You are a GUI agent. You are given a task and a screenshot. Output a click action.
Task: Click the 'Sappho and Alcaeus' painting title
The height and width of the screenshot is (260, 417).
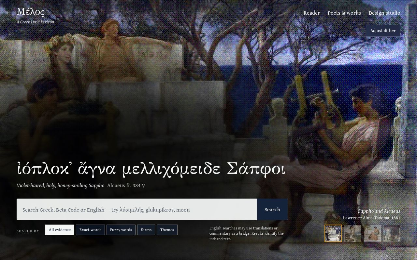[x=379, y=211]
